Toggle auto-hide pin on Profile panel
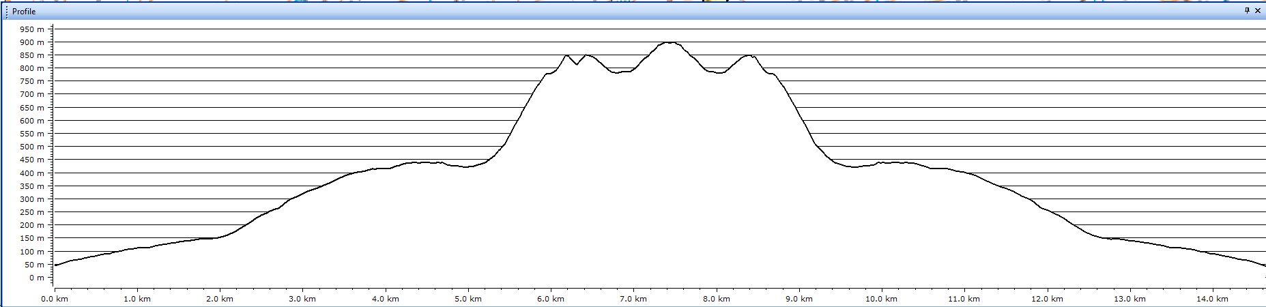Image resolution: width=1266 pixels, height=307 pixels. click(1248, 10)
